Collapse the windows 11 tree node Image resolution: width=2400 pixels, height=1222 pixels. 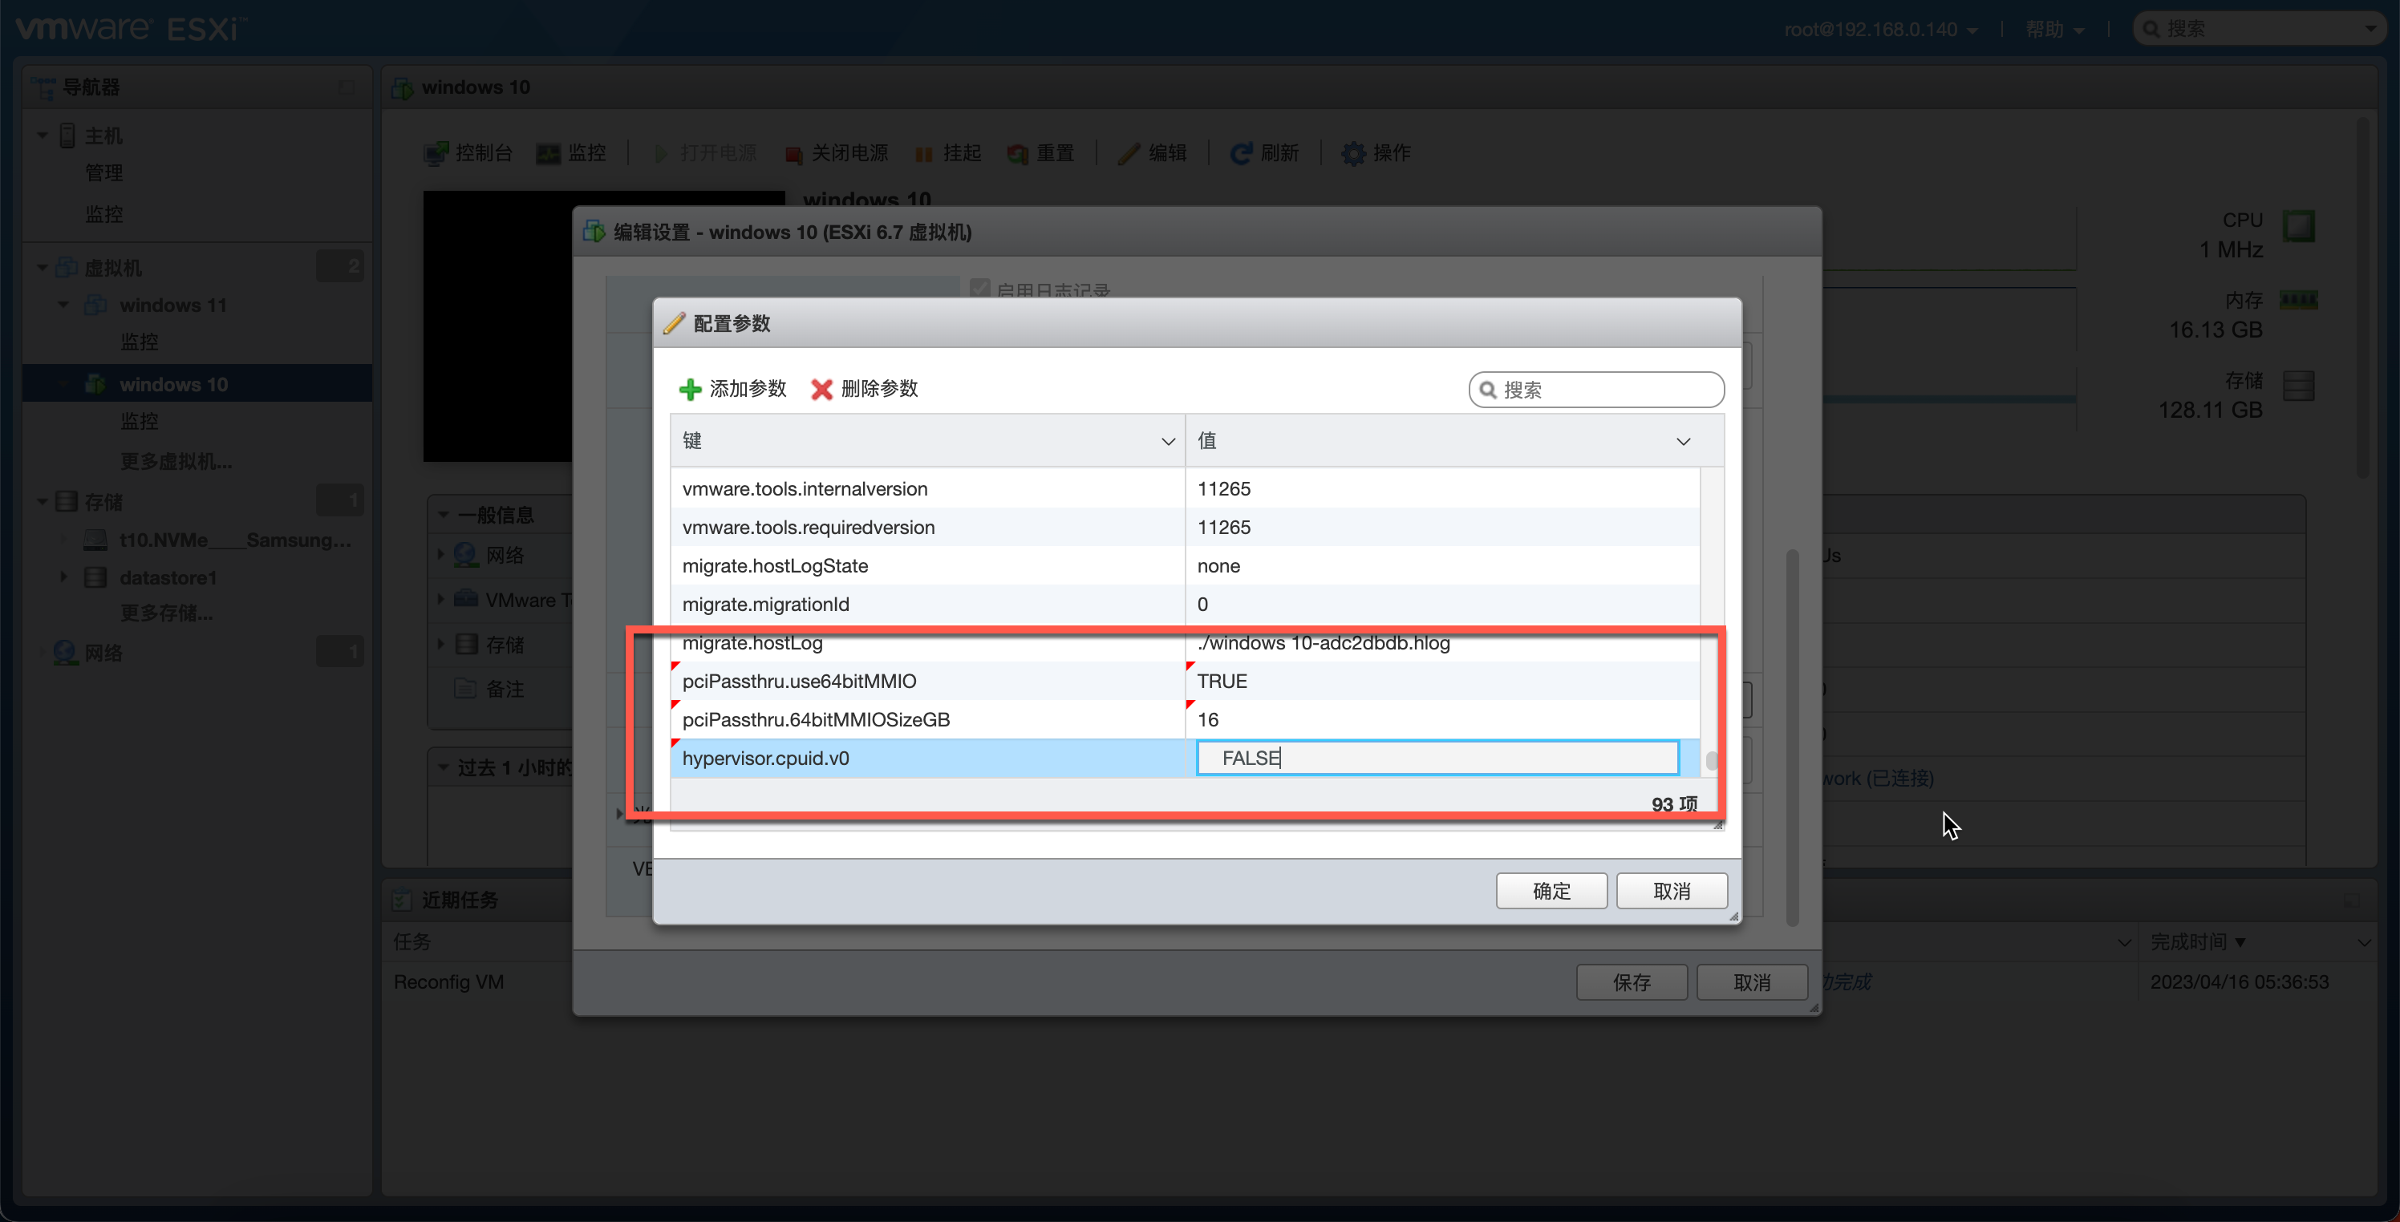[63, 305]
